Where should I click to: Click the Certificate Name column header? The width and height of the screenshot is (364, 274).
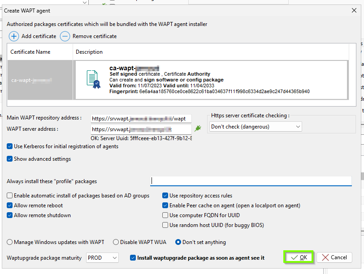point(40,52)
